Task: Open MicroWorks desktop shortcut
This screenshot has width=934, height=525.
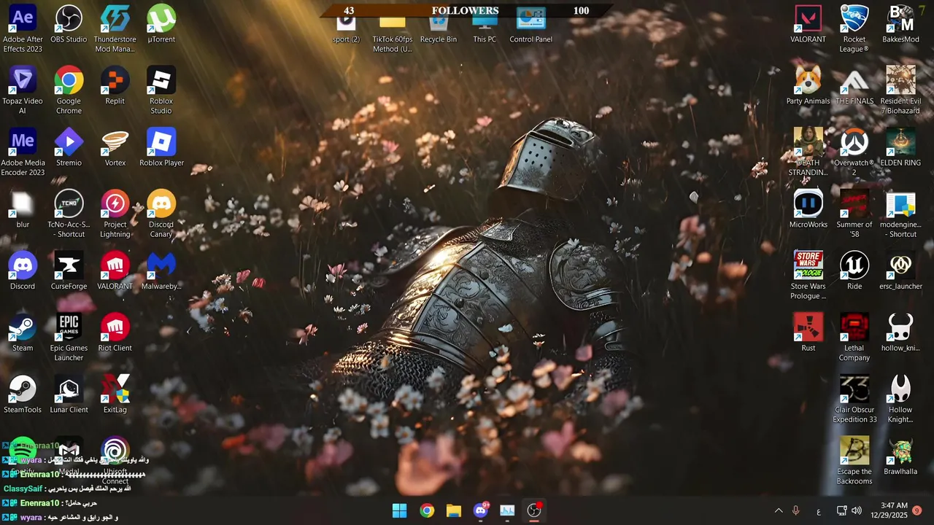Action: (808, 211)
